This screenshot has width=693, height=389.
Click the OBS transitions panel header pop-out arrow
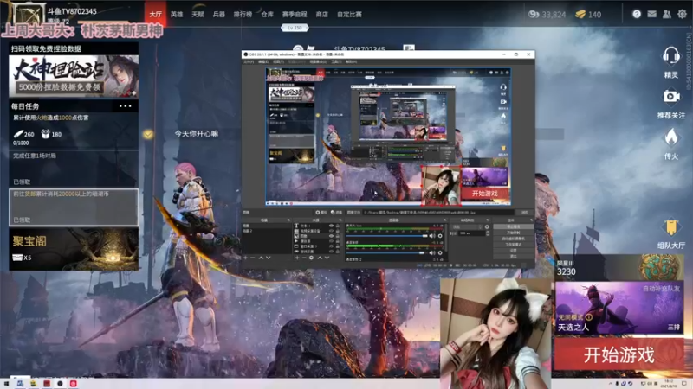pos(488,220)
